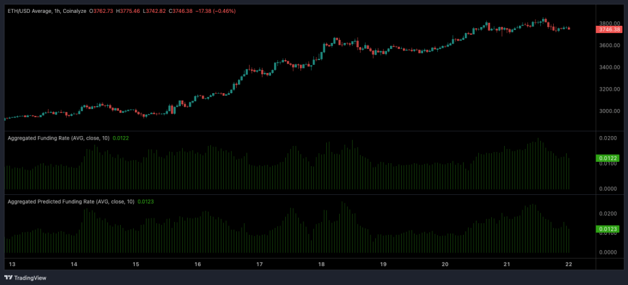Screen dimensions: 628x285
Task: Click the TradingView logo icon
Action: [x=11, y=278]
